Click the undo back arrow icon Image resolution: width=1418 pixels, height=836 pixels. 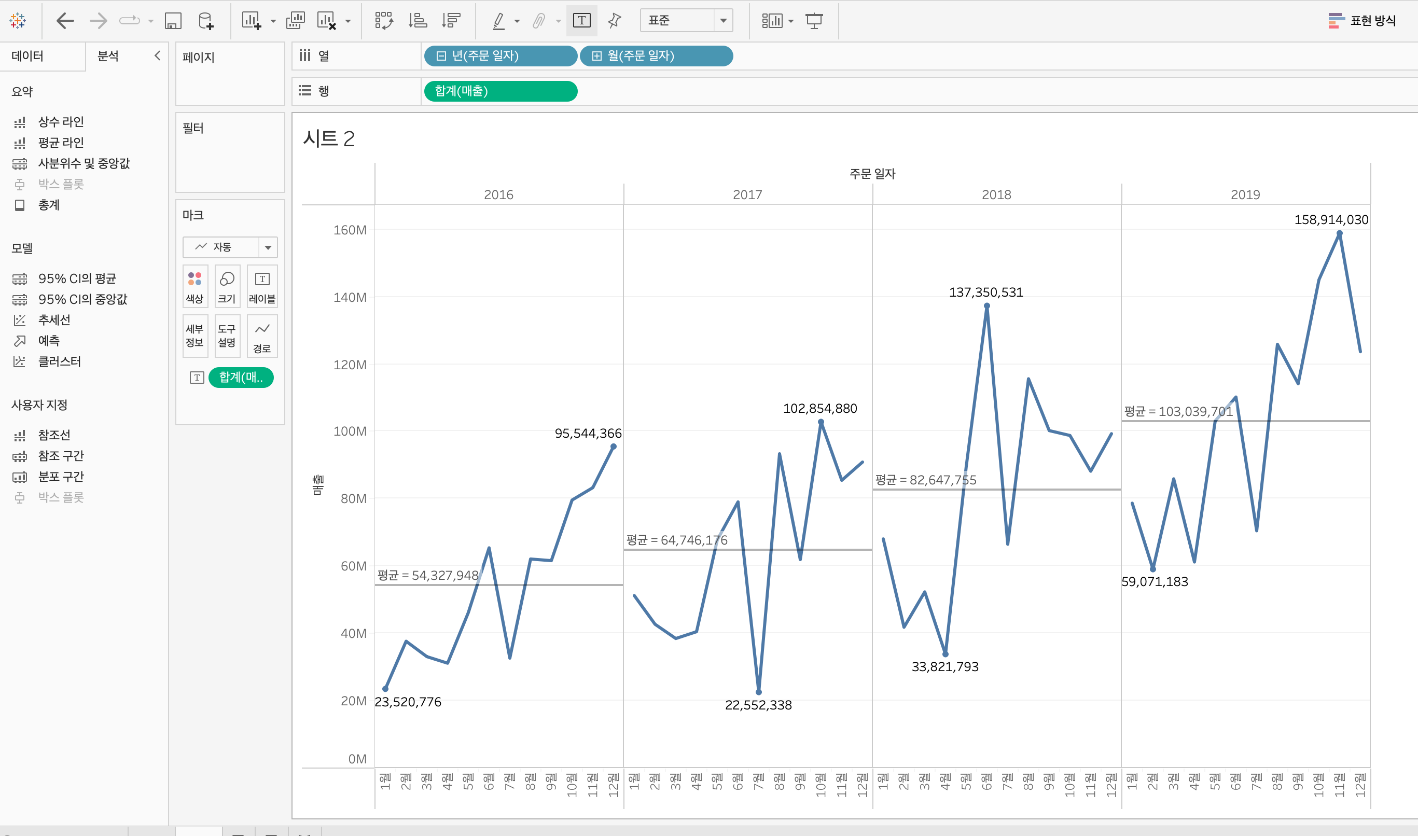[65, 21]
